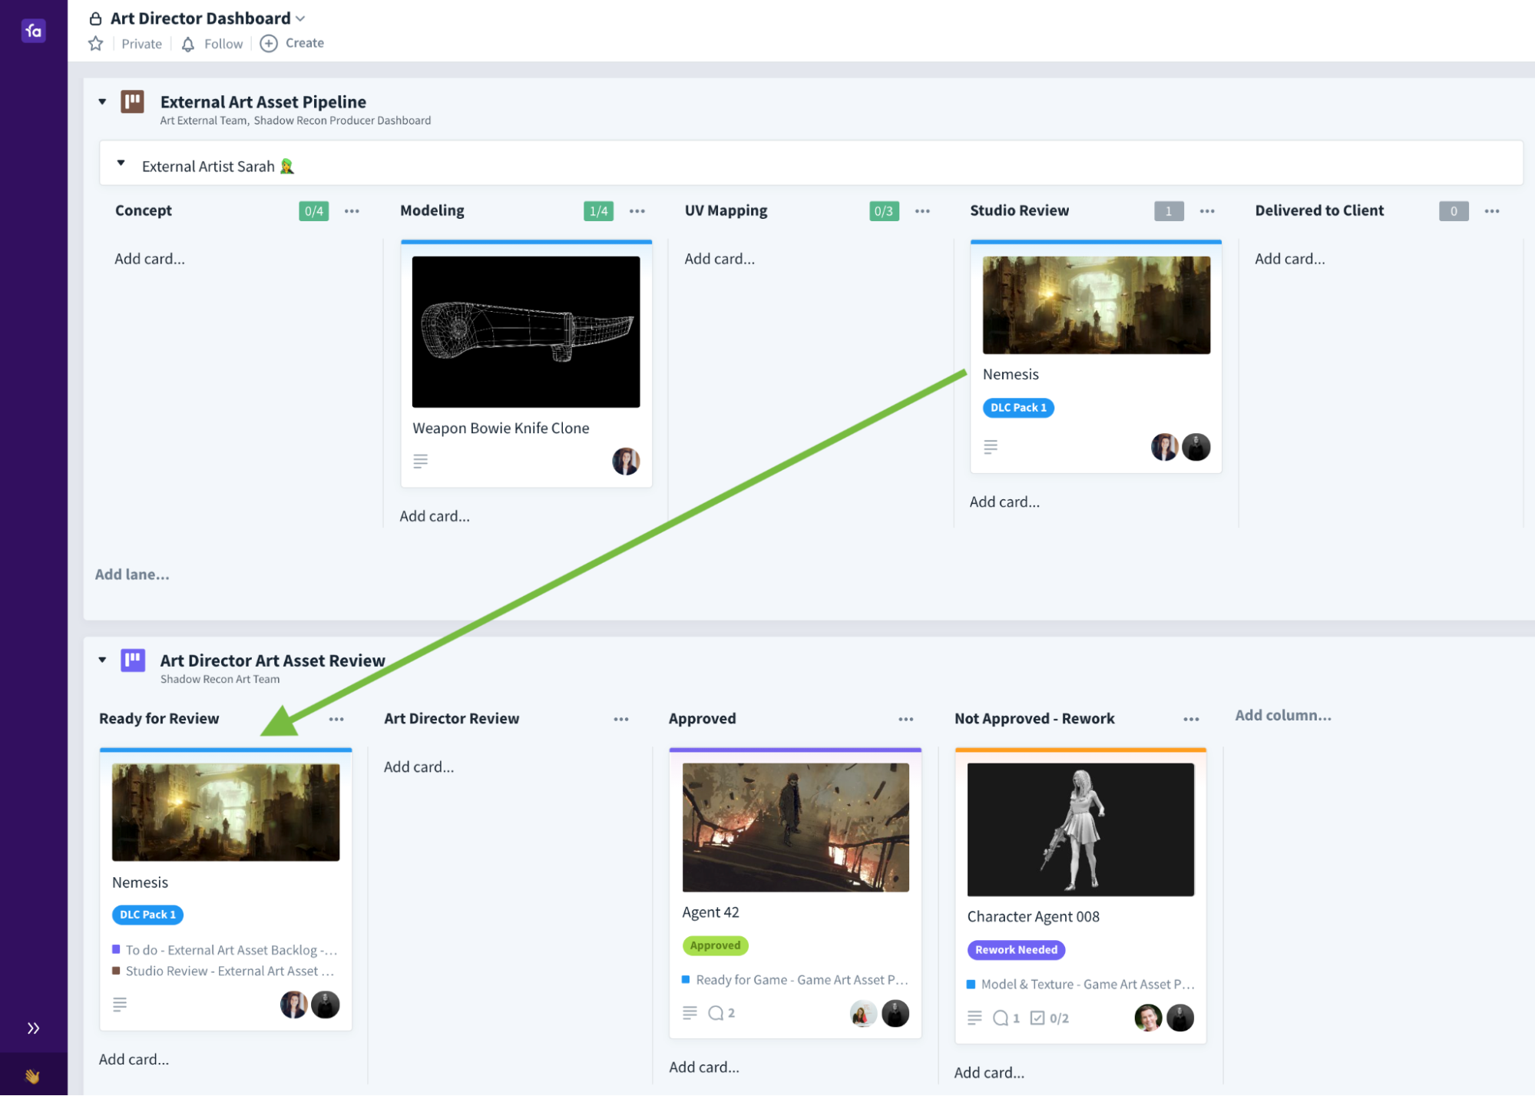Click the Add lane link
Viewport: 1535px width, 1096px height.
pyautogui.click(x=132, y=574)
